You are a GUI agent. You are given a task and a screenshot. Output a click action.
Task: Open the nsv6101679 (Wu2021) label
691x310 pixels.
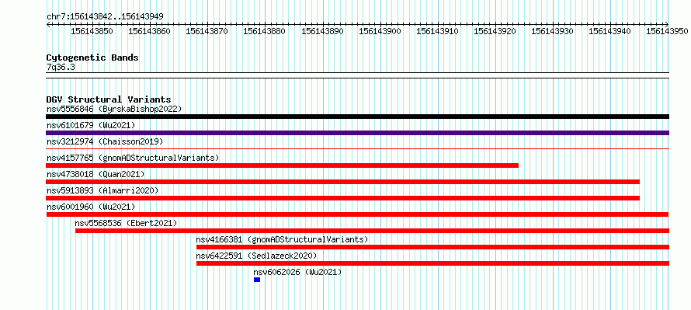(x=90, y=125)
